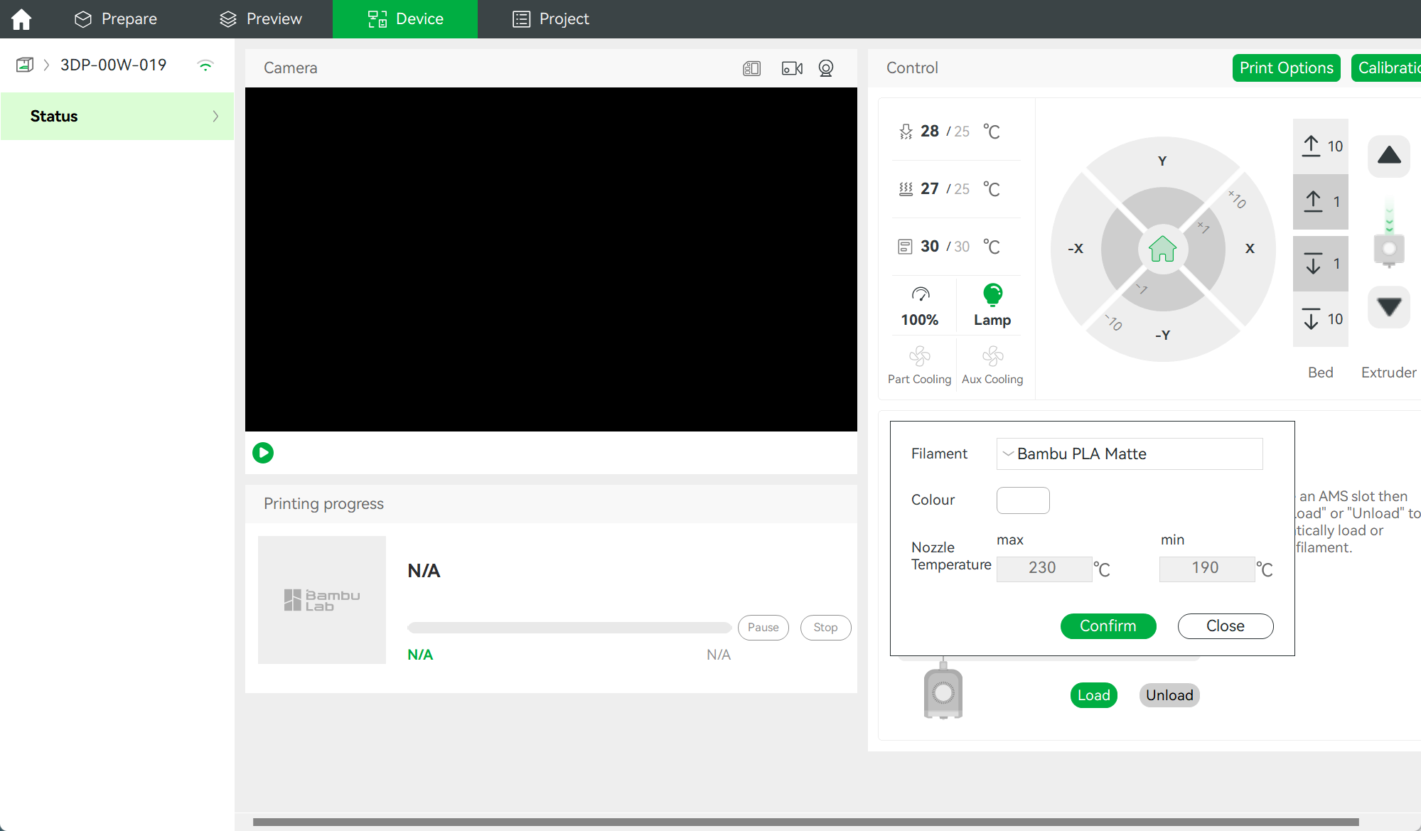This screenshot has height=831, width=1421.
Task: Toggle the Aux Cooling fan
Action: coord(992,364)
